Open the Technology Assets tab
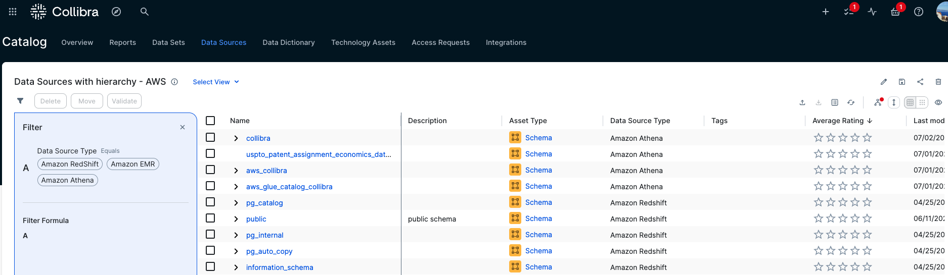 pyautogui.click(x=364, y=42)
